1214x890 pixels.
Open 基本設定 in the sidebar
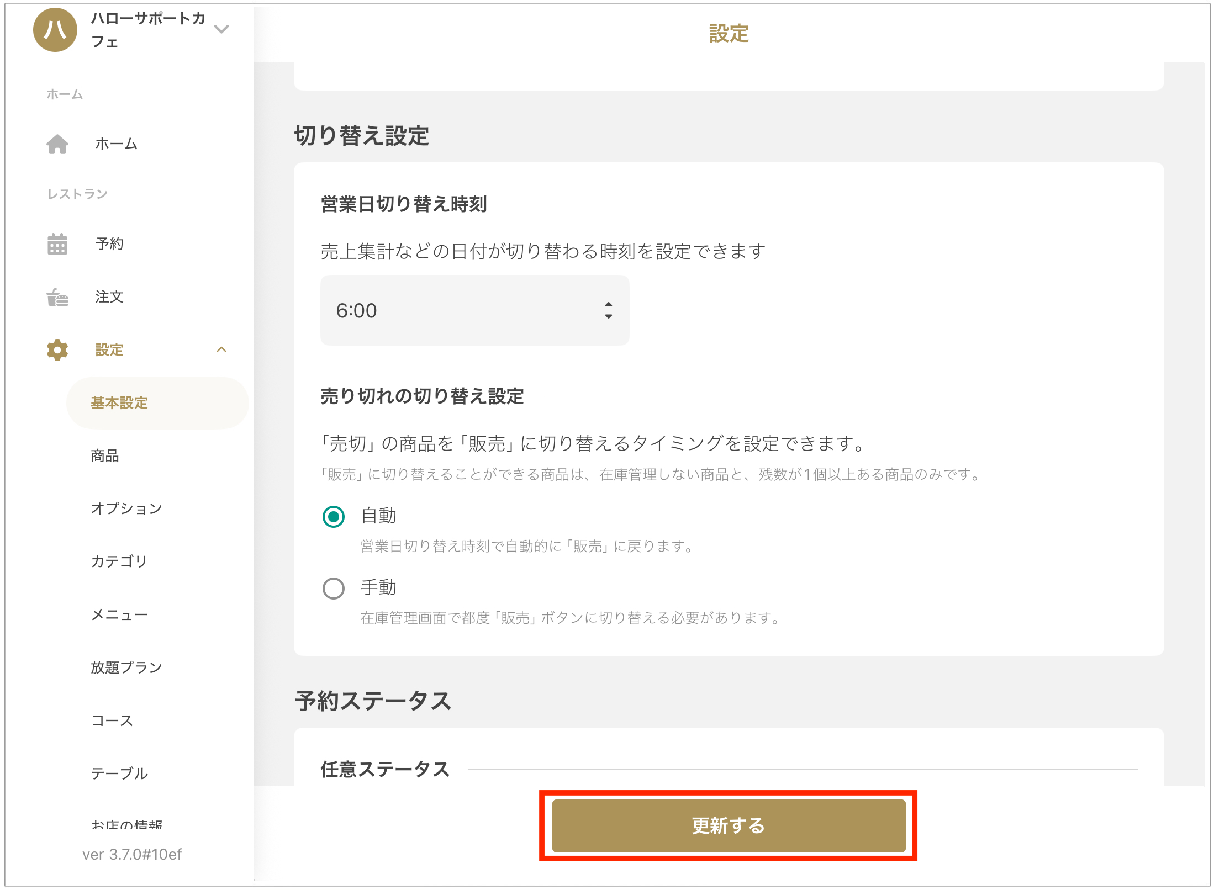[119, 403]
